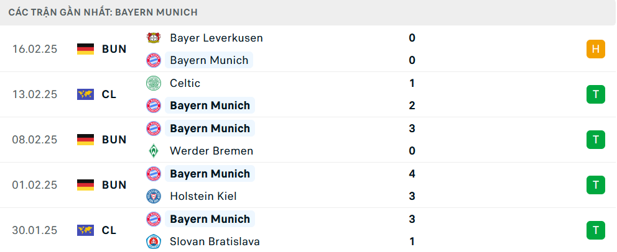Click the orange H draw result badge
This screenshot has height=252, width=617.
595,49
